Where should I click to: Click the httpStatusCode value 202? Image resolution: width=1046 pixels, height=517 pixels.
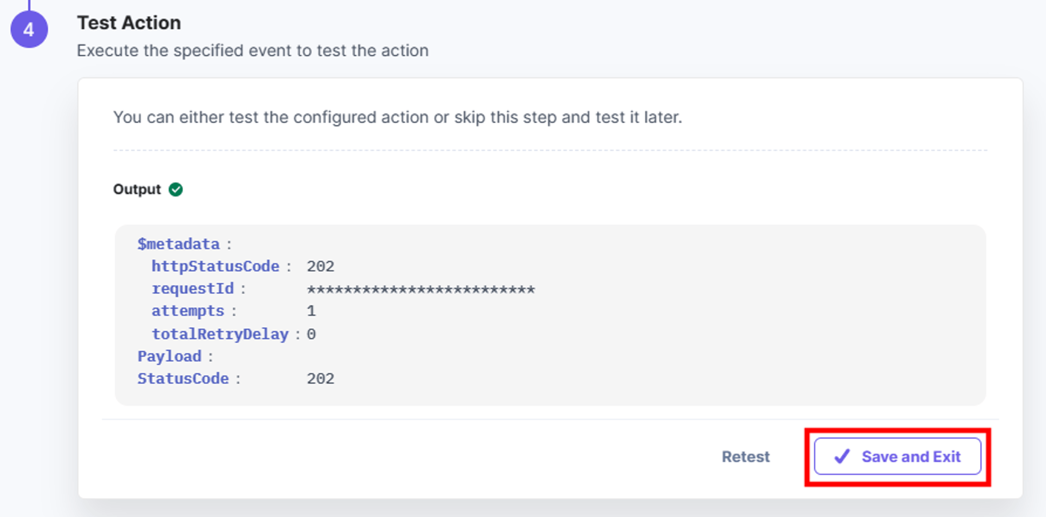coord(320,266)
